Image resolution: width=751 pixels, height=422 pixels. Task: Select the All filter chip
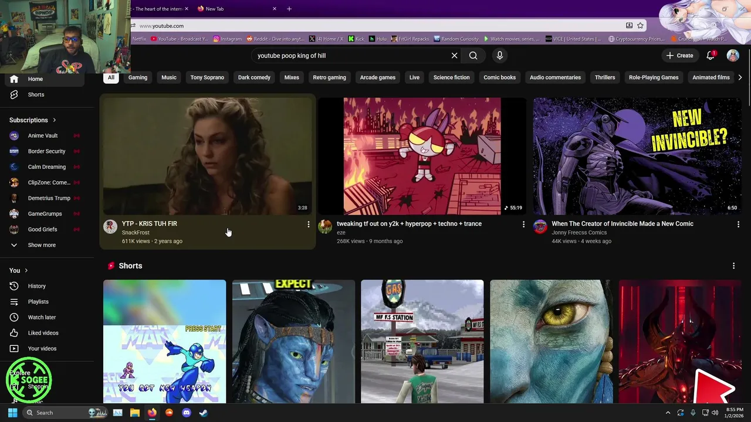click(111, 77)
